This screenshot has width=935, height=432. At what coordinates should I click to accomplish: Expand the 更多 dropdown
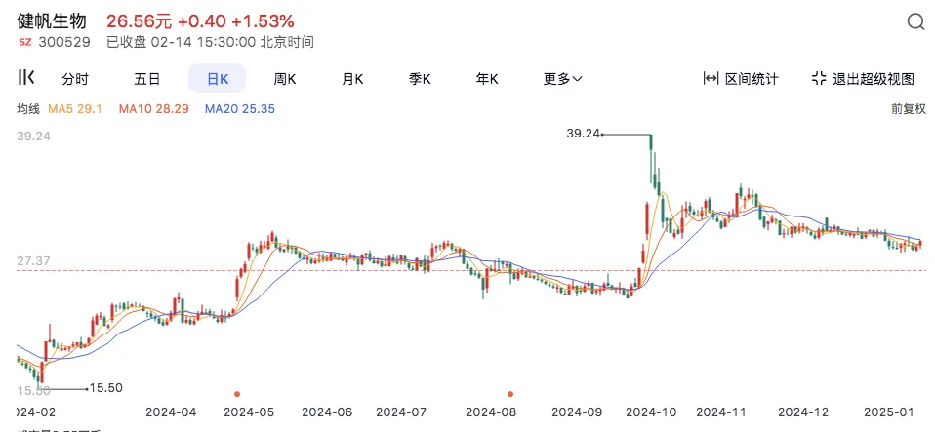tap(562, 79)
